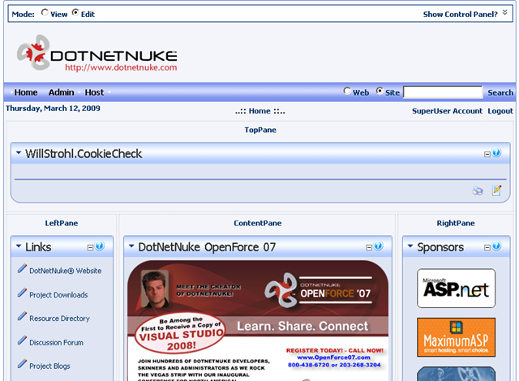Minimize the Links module
Image resolution: width=519 pixels, height=381 pixels.
click(90, 248)
